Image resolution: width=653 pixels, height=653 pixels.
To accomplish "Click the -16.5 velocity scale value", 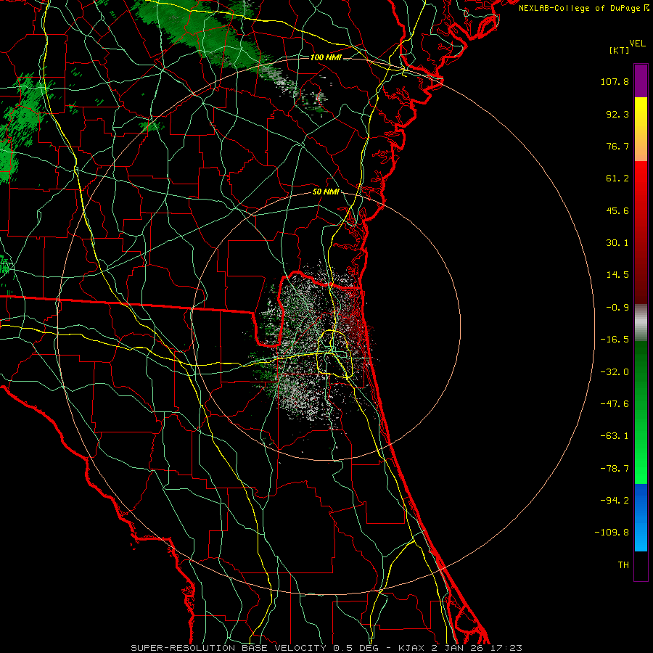I will (615, 340).
